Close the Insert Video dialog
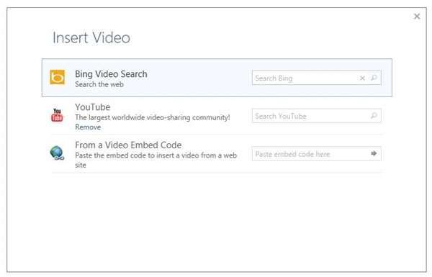The width and height of the screenshot is (432, 277). point(417,17)
